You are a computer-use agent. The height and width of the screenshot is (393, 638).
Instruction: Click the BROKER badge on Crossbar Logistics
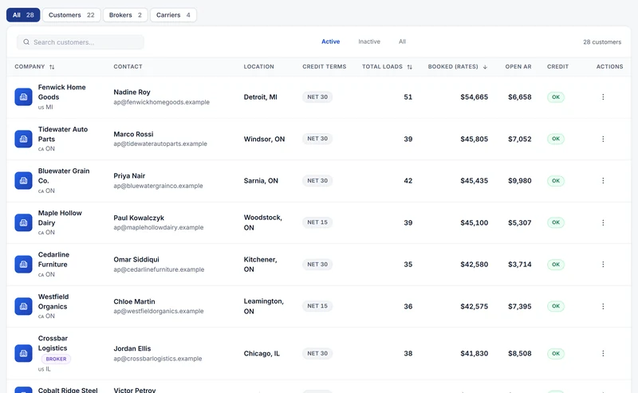[56, 359]
